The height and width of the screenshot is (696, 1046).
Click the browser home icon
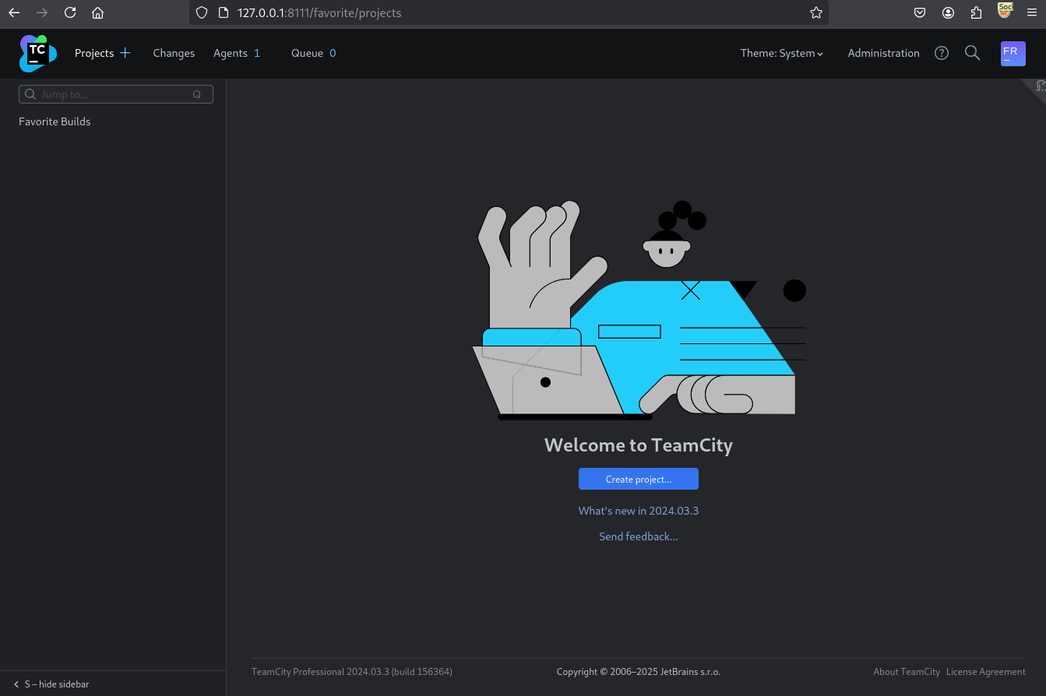click(97, 12)
